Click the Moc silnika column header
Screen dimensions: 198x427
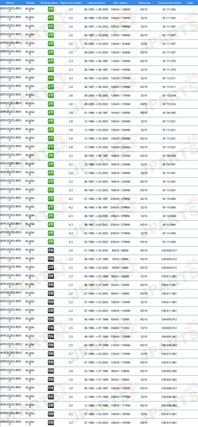(x=120, y=3)
